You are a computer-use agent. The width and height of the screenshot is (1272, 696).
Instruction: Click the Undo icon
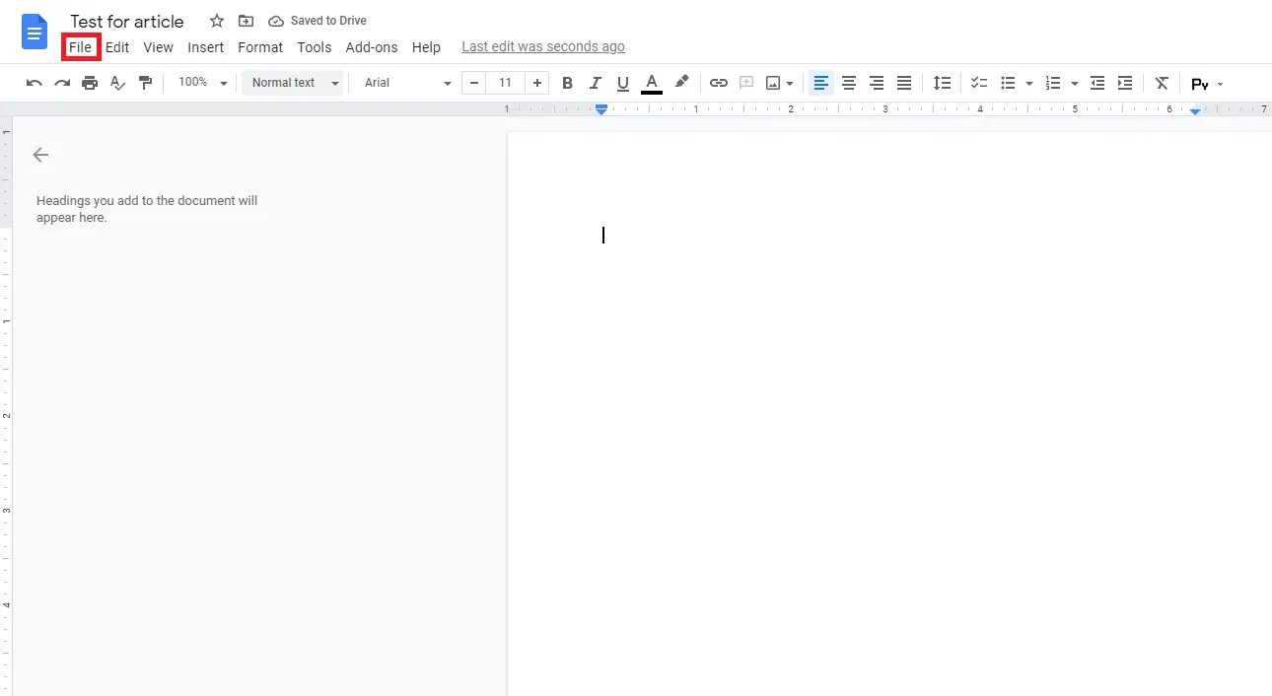pyautogui.click(x=34, y=83)
